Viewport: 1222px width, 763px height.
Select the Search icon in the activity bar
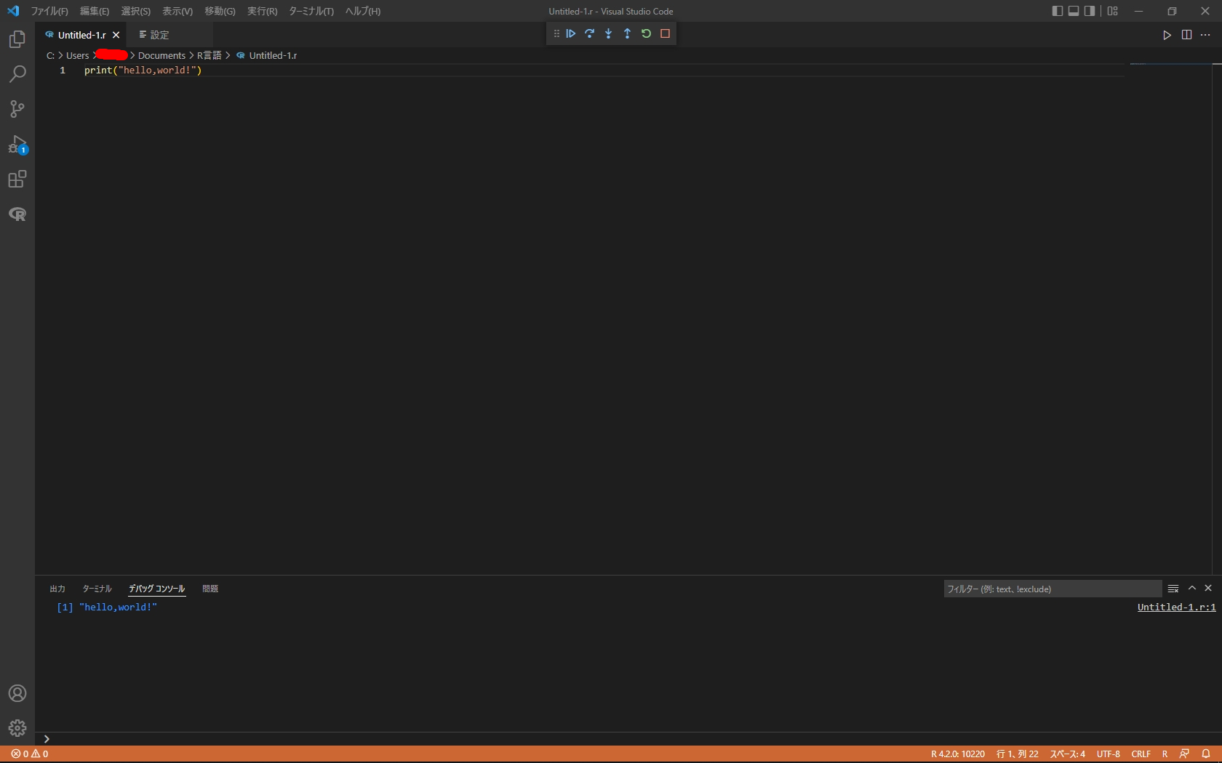(17, 74)
